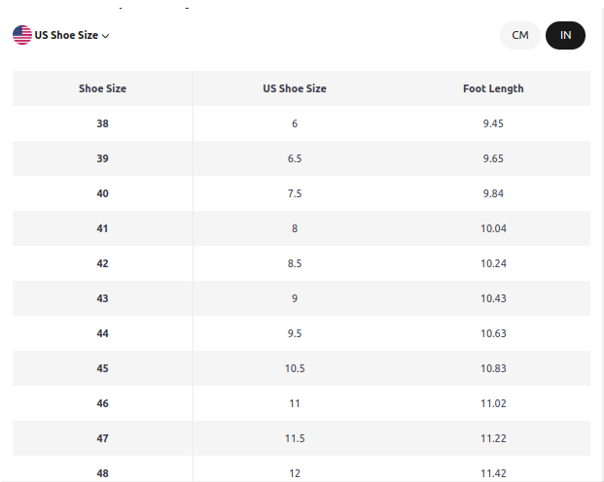The image size is (604, 482).
Task: Select size 42 in Shoe Size column
Action: [x=102, y=263]
